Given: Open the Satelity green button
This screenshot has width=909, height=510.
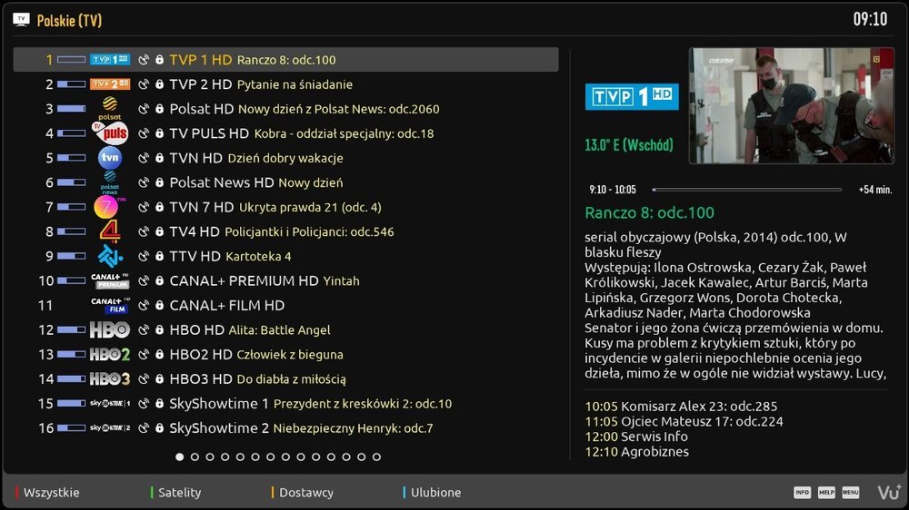Looking at the screenshot, I should coord(175,492).
